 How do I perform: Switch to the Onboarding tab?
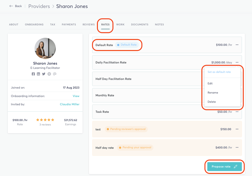pos(34,25)
